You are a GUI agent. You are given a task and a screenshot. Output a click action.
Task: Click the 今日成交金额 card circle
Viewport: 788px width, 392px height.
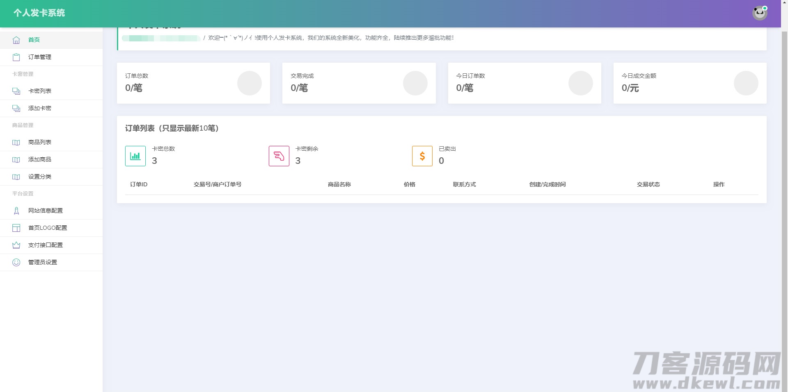point(746,83)
